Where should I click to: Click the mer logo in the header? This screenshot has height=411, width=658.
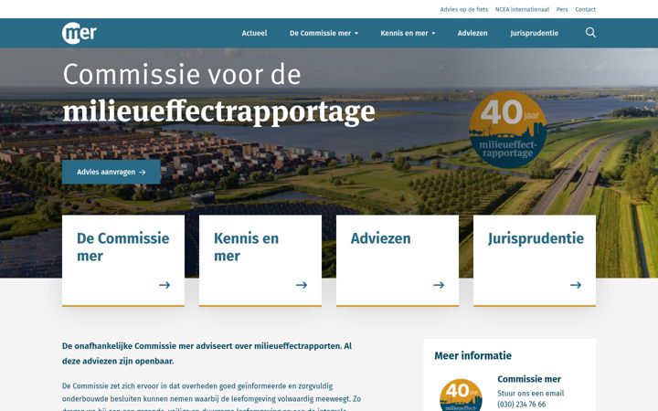click(80, 33)
